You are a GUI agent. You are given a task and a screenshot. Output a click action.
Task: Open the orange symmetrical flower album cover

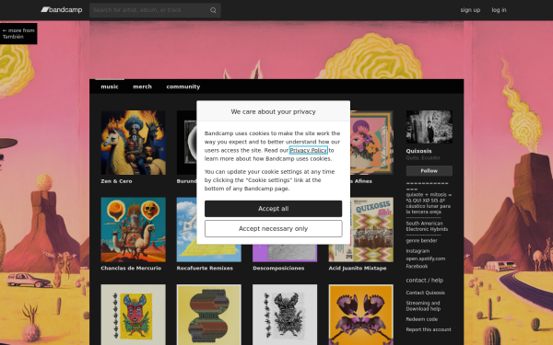tap(360, 315)
